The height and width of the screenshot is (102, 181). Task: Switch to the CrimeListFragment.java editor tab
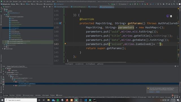click(x=62, y=7)
